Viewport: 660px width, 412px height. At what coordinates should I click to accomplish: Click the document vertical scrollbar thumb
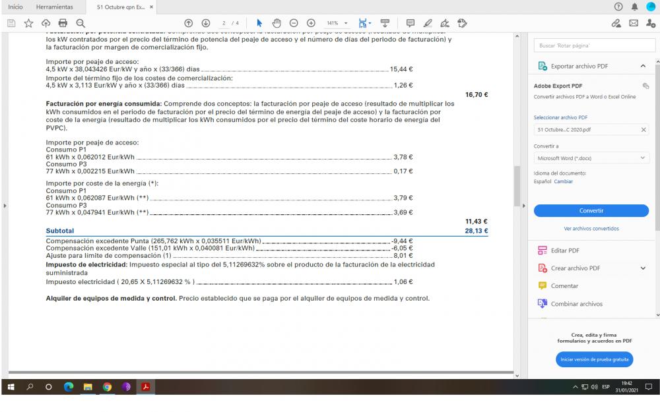(517, 186)
